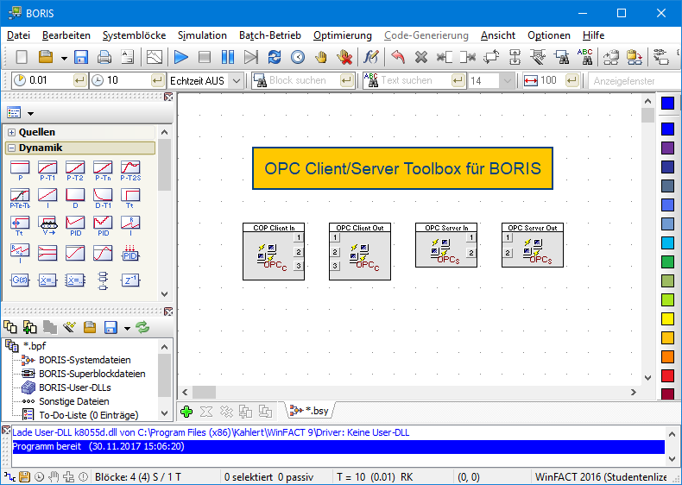The image size is (682, 485).
Task: Click the Text suchen search field
Action: click(414, 80)
